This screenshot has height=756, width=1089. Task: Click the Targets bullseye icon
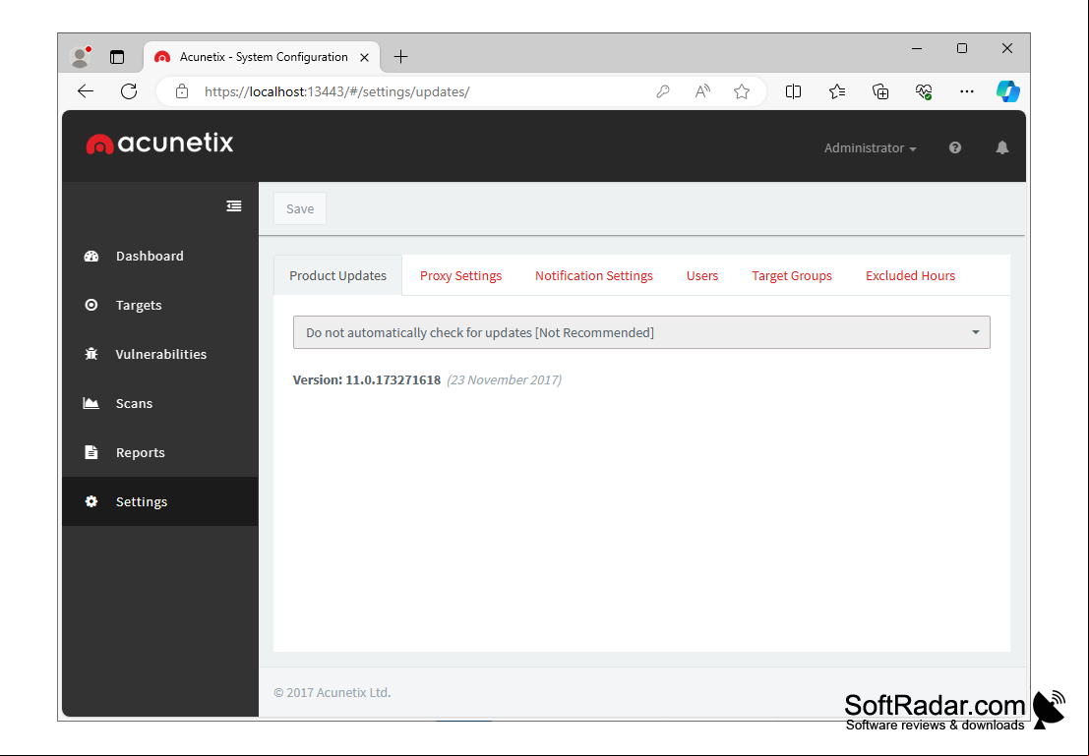pos(91,305)
